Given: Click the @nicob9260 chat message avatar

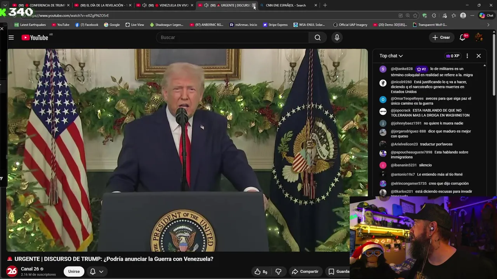Looking at the screenshot, I should pyautogui.click(x=383, y=83).
